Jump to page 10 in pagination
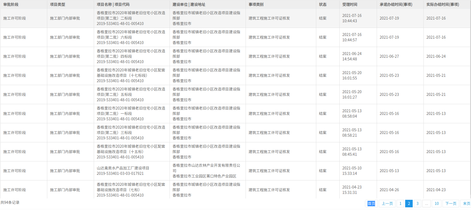Viewport: 471px width, 210px height. pyautogui.click(x=437, y=204)
